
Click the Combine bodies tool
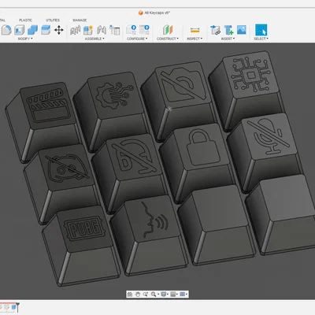pos(32,30)
